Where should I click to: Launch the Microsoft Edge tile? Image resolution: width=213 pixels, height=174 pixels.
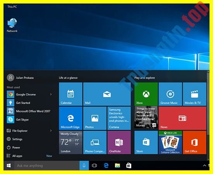(x=70, y=118)
